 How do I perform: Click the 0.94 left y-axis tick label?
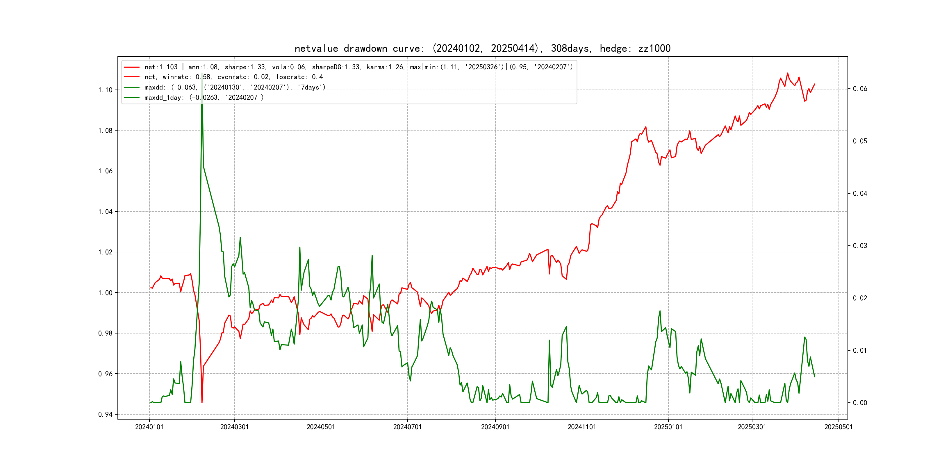click(105, 414)
